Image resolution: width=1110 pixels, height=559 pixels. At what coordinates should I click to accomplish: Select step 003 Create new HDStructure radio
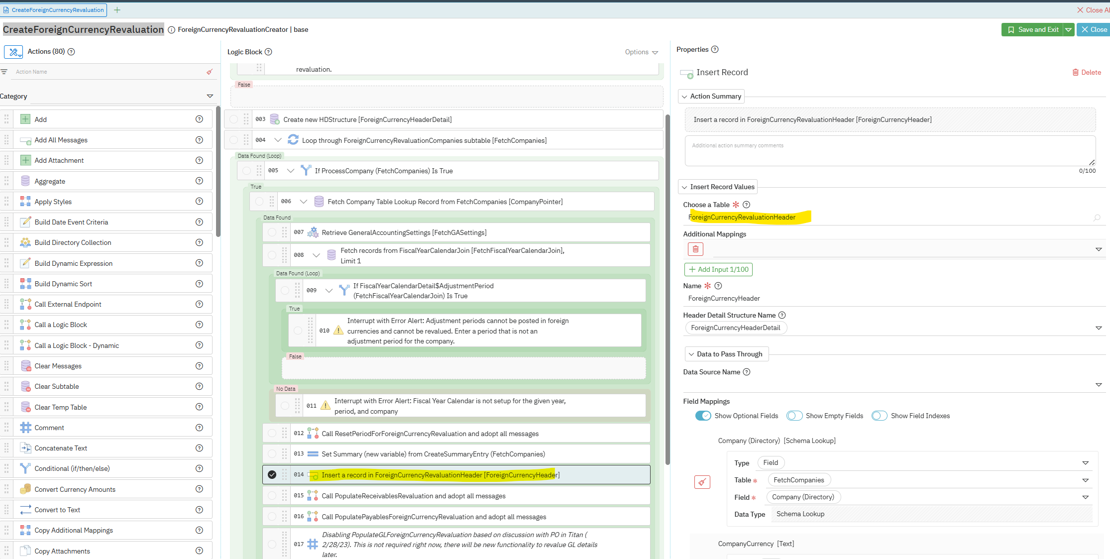233,119
